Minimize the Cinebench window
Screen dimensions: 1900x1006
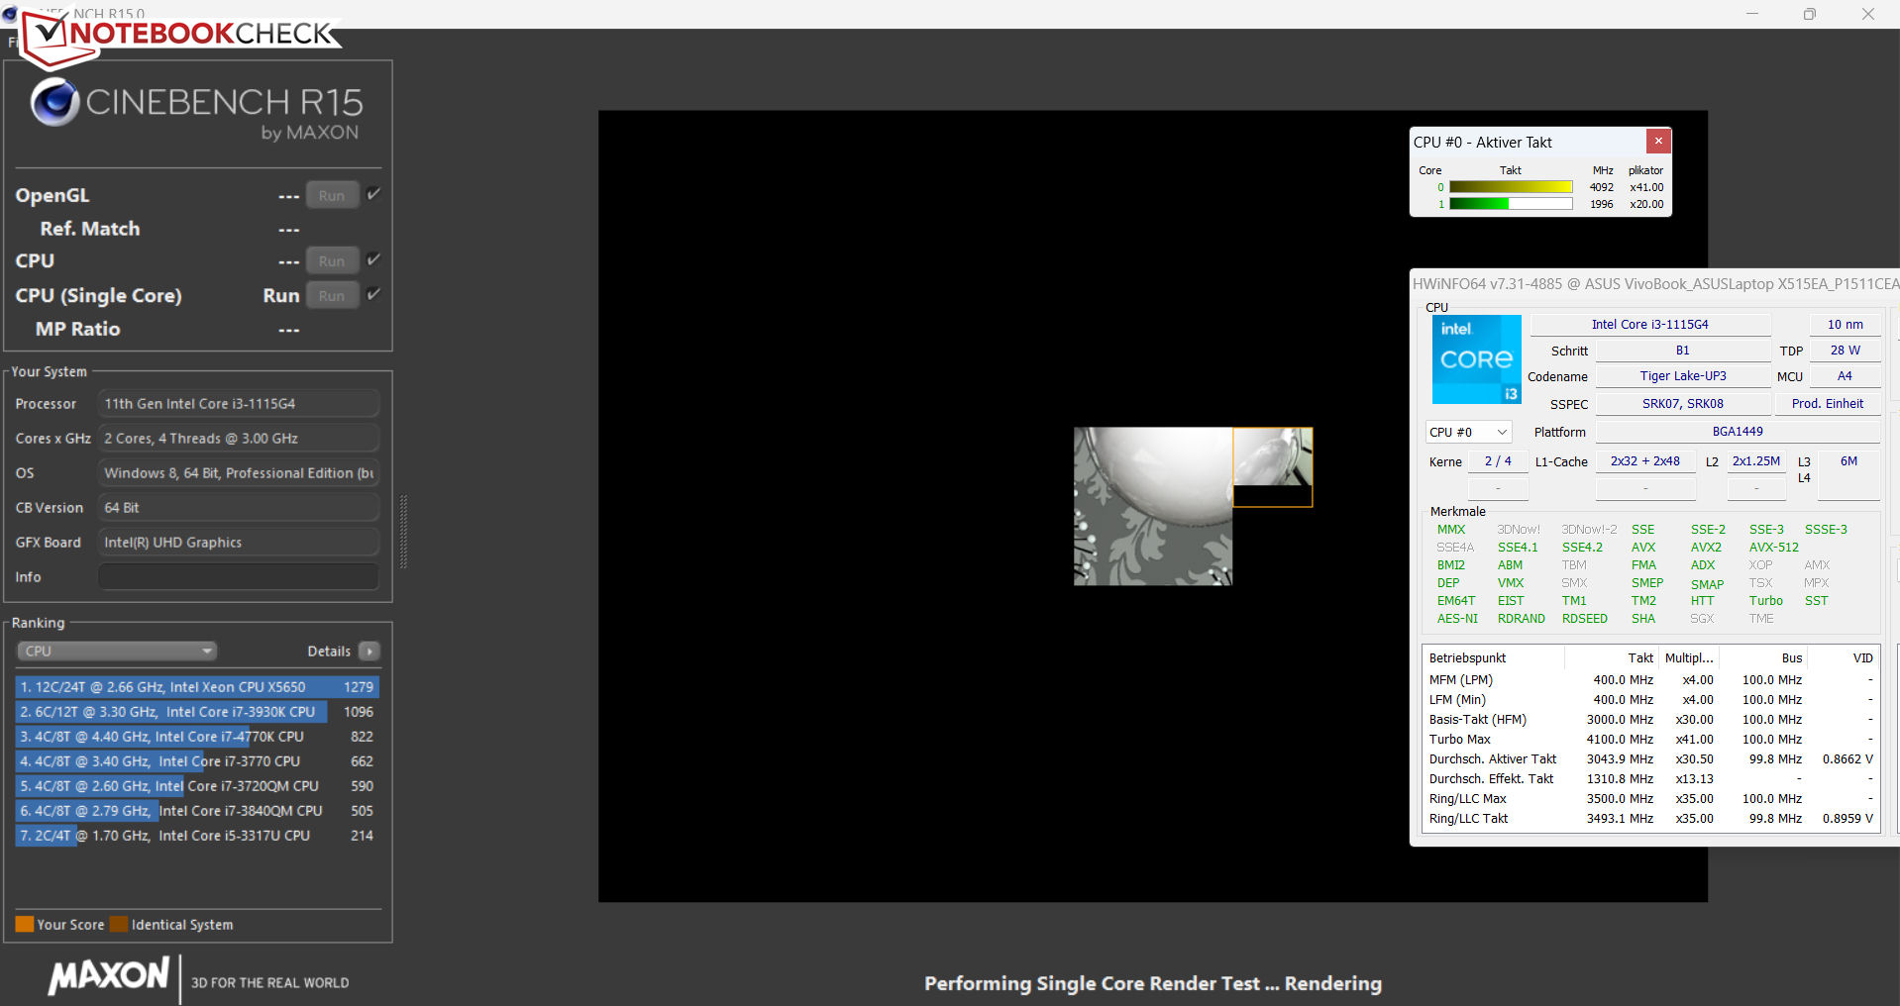[x=1752, y=14]
